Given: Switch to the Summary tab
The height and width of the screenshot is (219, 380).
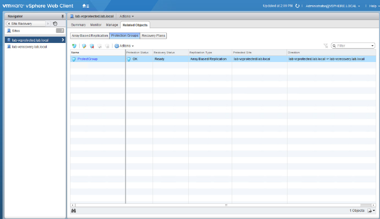Looking at the screenshot, I should coord(78,25).
